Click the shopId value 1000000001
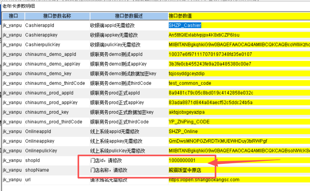Viewport: 310px width, 191px height. (x=182, y=160)
